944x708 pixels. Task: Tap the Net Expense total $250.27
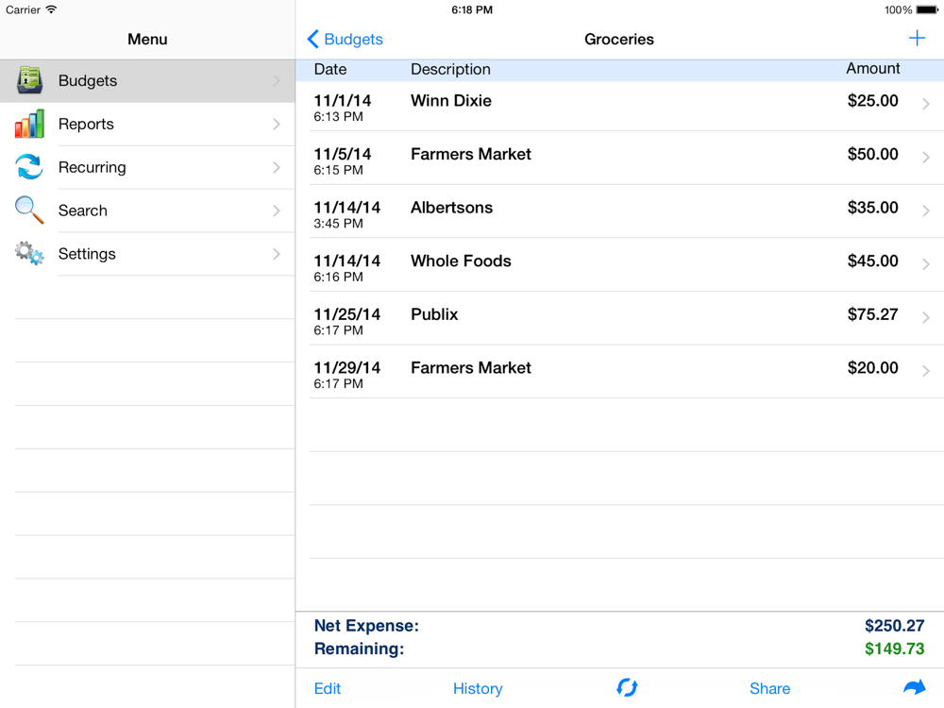(x=894, y=626)
